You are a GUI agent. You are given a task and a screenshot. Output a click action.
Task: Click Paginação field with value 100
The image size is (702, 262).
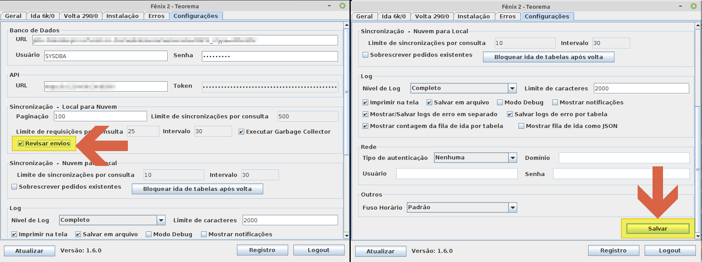[100, 116]
